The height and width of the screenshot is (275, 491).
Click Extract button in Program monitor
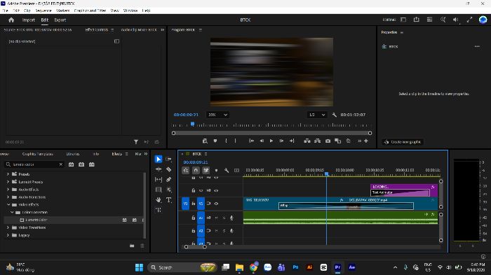pyautogui.click(x=317, y=141)
